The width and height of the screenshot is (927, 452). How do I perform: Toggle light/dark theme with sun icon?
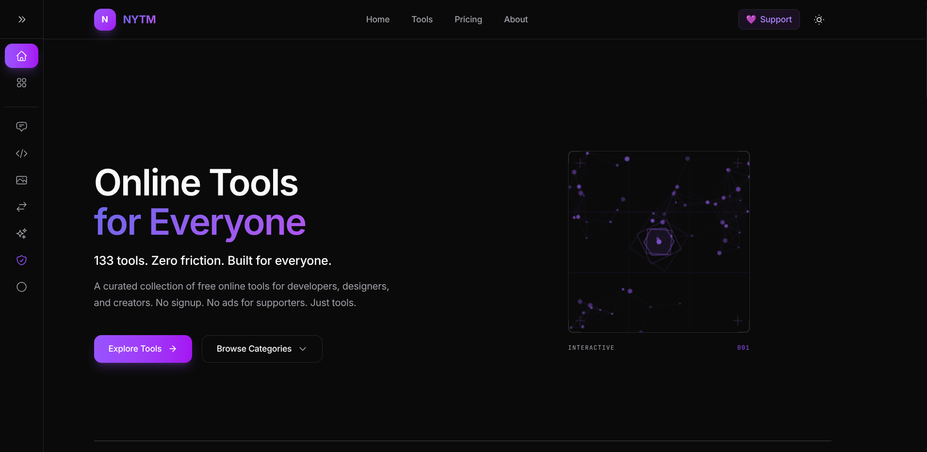[x=818, y=19]
